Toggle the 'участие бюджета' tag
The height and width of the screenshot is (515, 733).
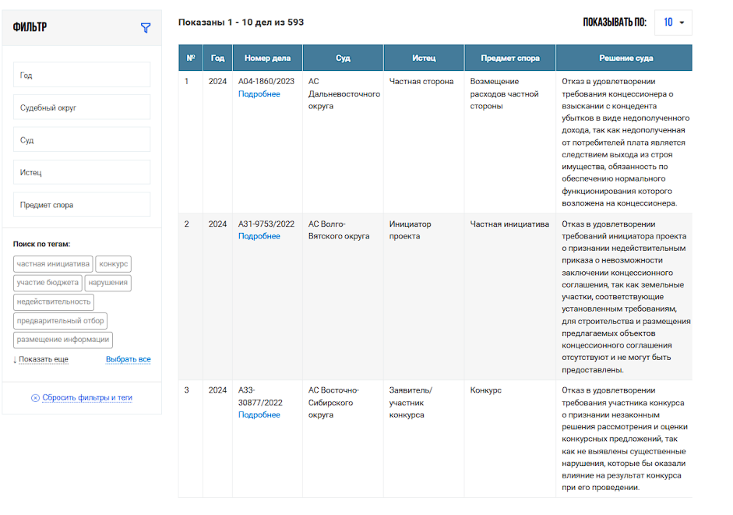(x=48, y=283)
